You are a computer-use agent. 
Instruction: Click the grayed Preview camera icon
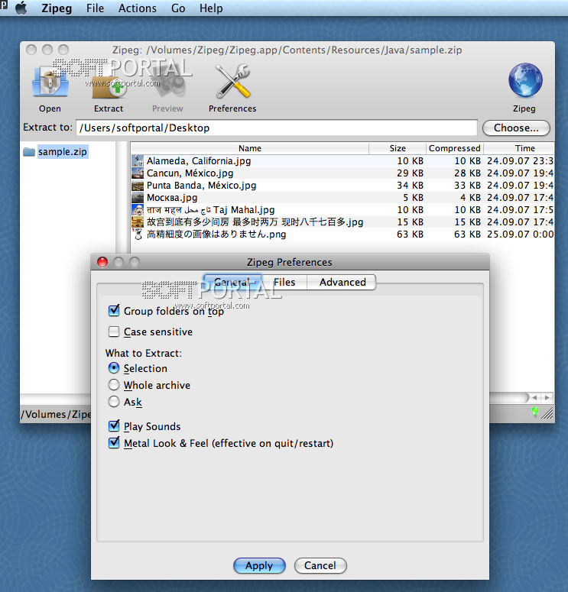pos(167,83)
